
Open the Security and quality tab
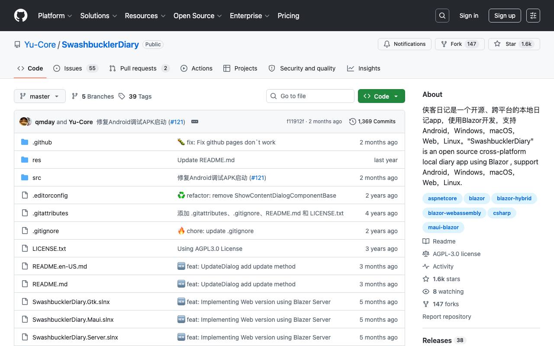[302, 68]
